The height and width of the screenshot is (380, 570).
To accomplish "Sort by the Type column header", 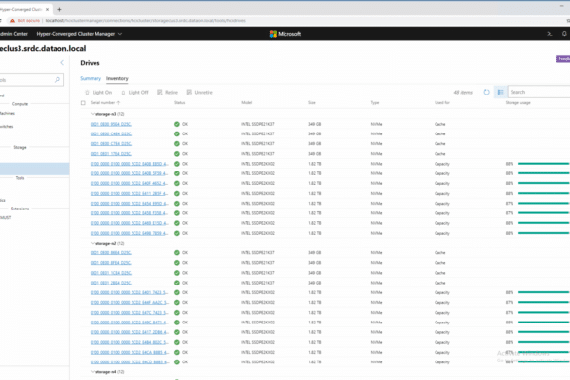I will coord(375,103).
